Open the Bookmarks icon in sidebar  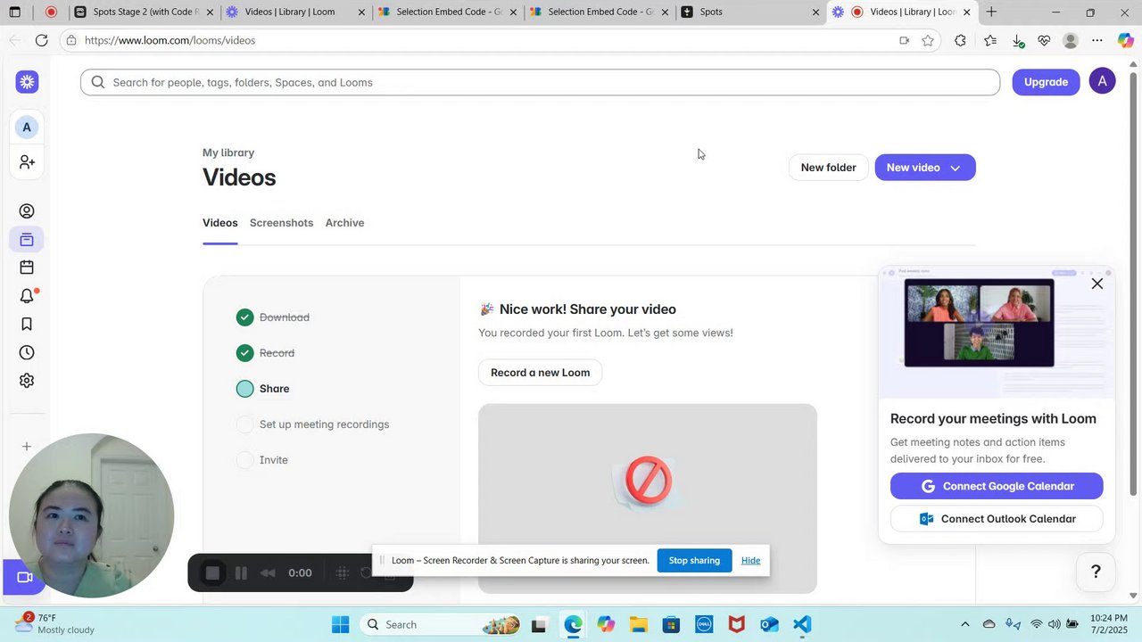[27, 325]
